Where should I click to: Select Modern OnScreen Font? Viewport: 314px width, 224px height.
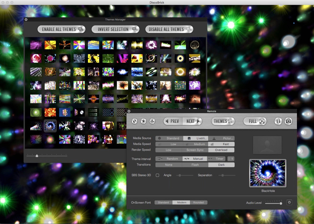pos(181,202)
